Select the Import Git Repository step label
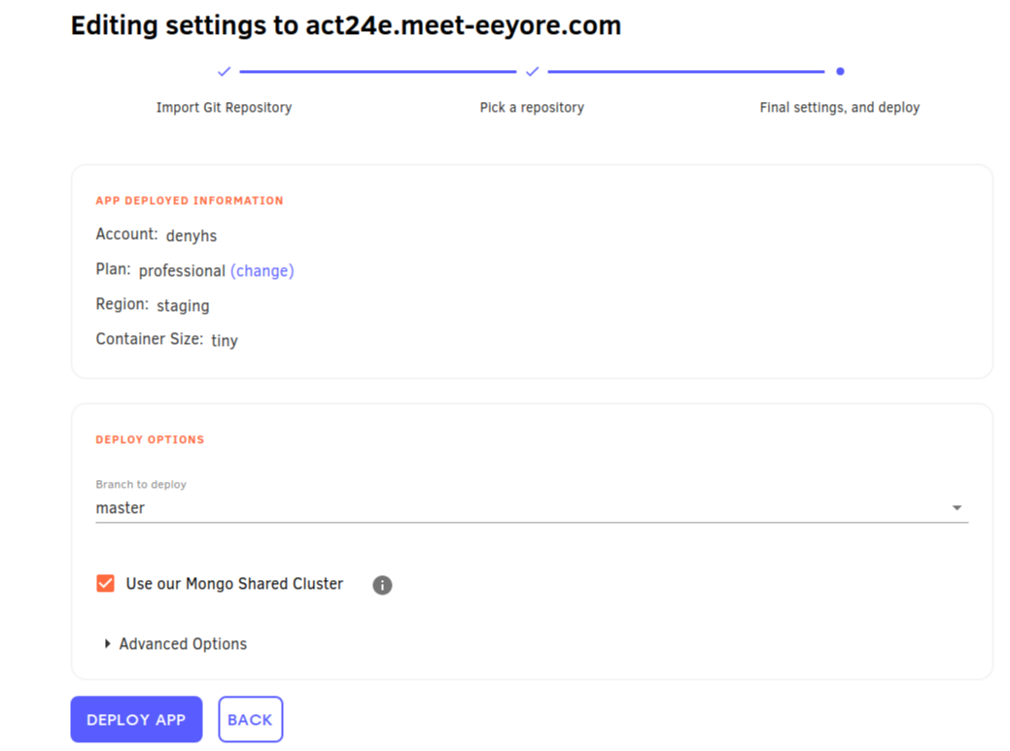 click(x=224, y=108)
